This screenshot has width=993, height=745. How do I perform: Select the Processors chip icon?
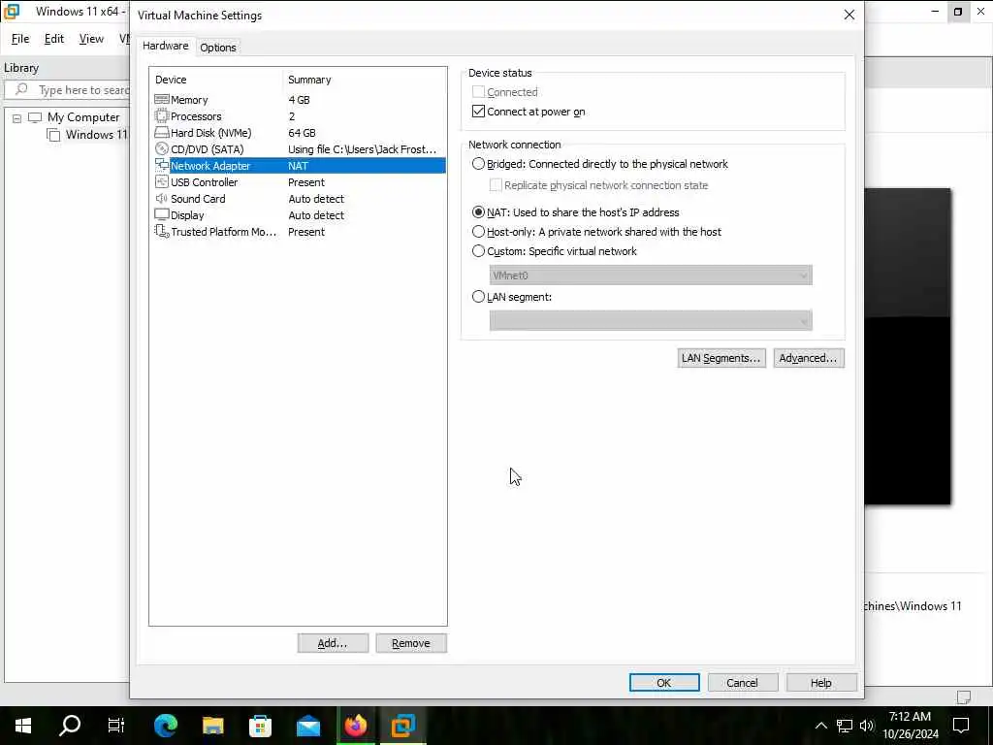tap(162, 116)
